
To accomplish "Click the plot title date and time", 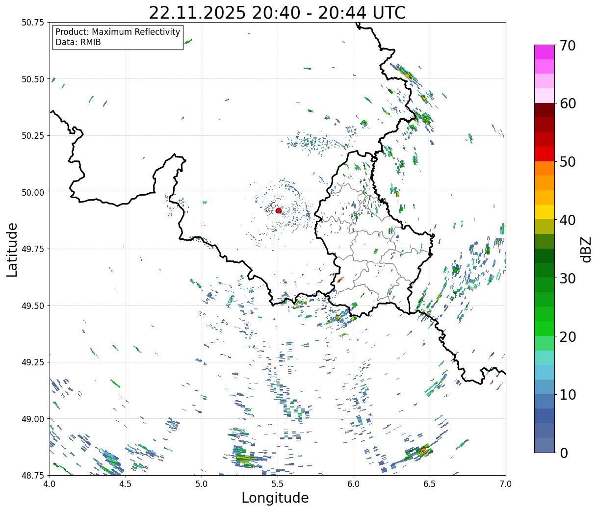I will click(277, 12).
